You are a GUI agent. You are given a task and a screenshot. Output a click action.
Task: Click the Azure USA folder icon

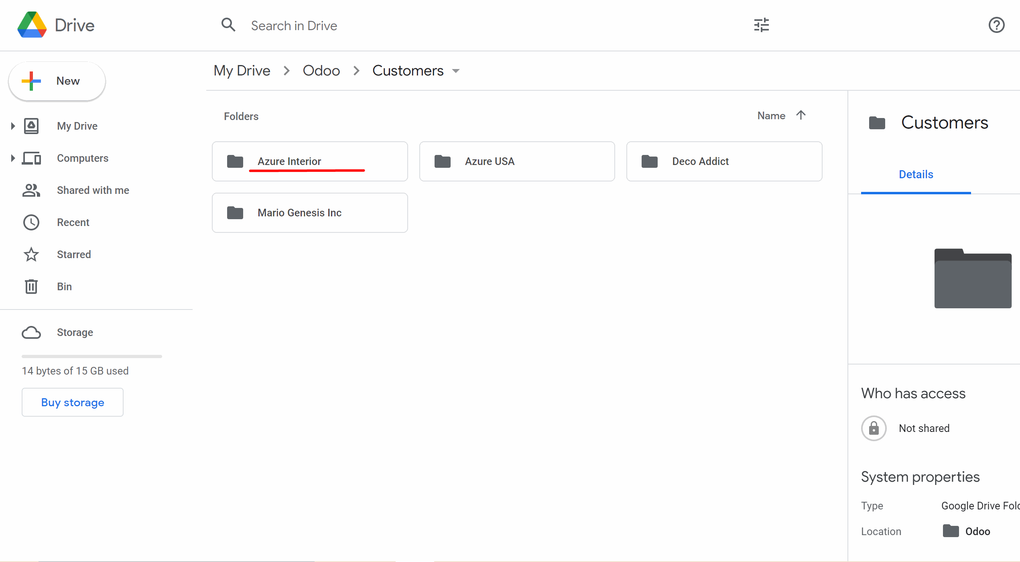click(x=443, y=161)
